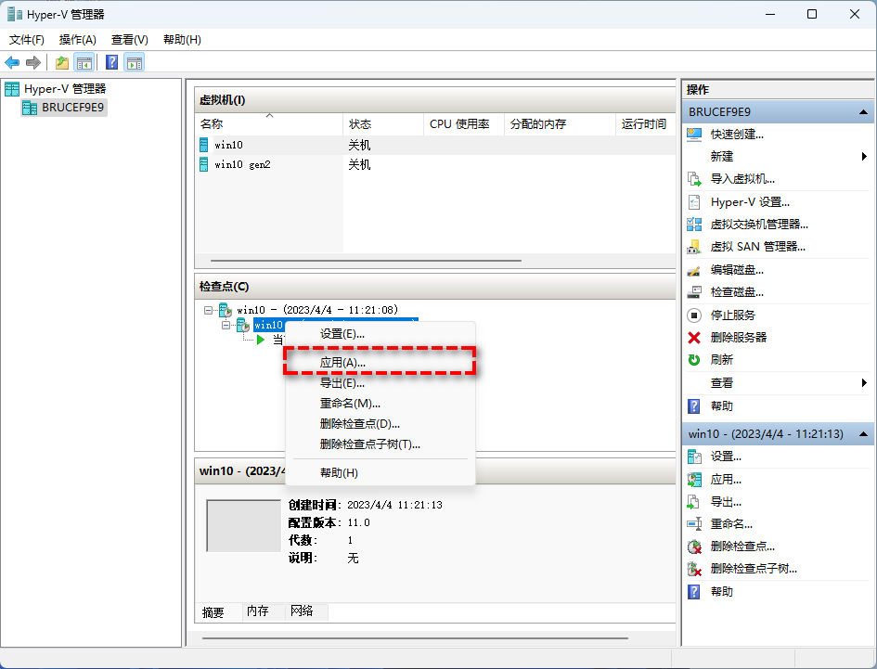Choose 重命名(M)... in the context menu
This screenshot has width=877, height=669.
tap(380, 404)
